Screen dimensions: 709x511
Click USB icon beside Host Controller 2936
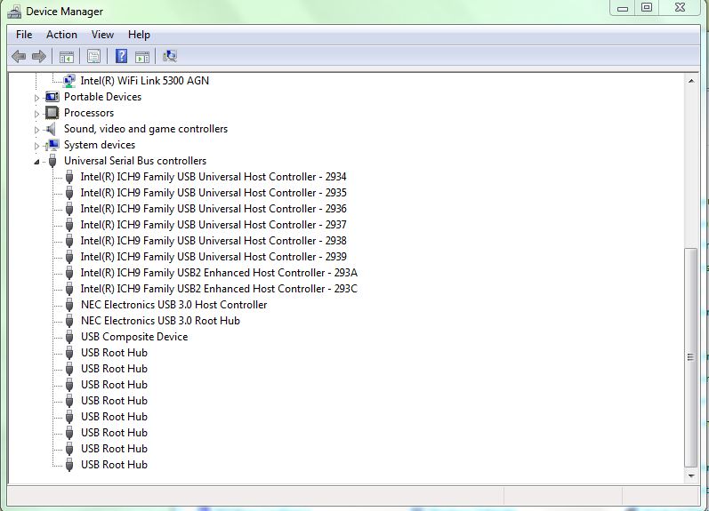pos(69,209)
